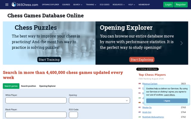Click the Opening Explorer banner heading

coord(126,28)
